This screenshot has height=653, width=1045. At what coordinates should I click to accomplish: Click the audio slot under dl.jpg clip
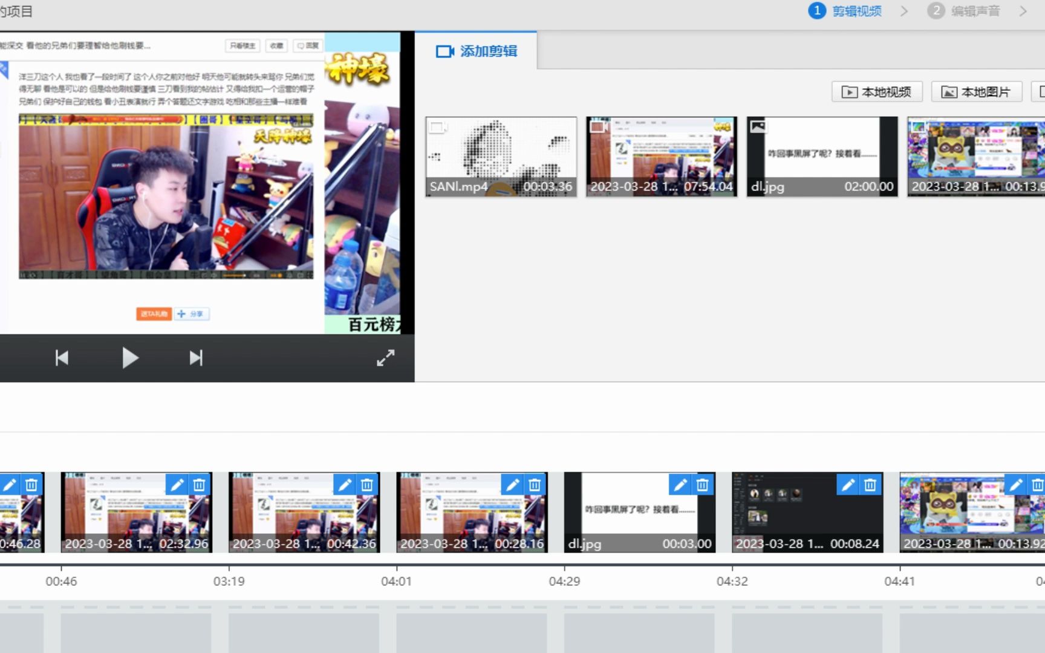639,633
